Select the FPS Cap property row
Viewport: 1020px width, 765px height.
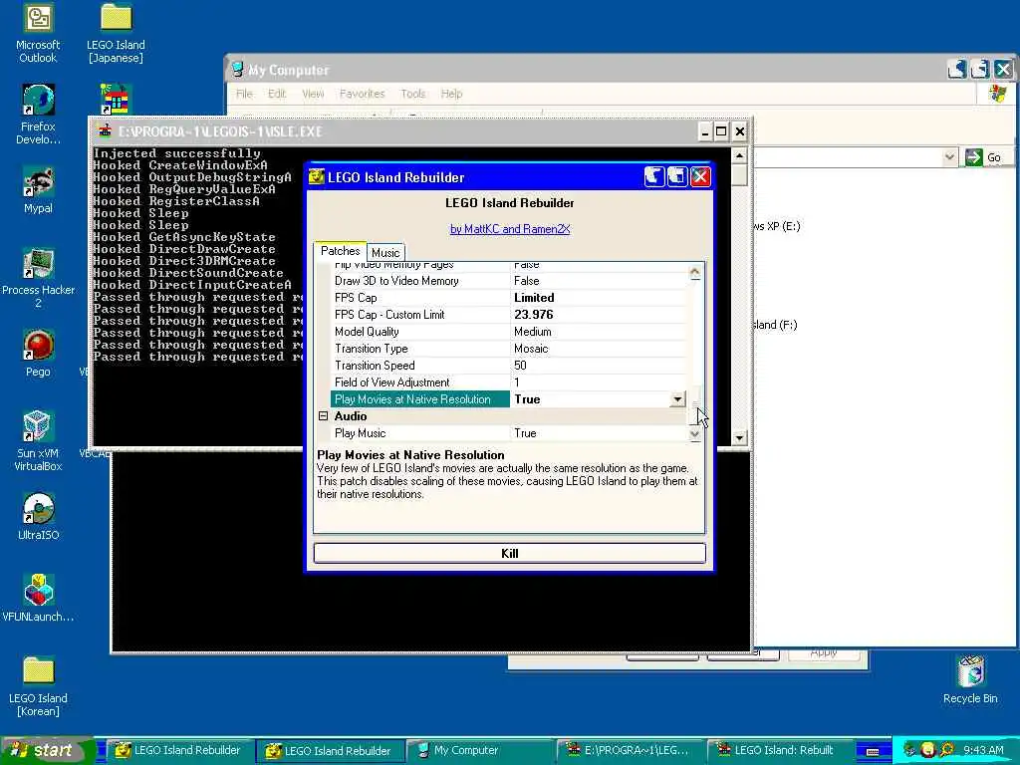509,297
